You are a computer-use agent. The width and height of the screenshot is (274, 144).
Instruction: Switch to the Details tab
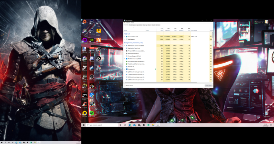(x=153, y=25)
